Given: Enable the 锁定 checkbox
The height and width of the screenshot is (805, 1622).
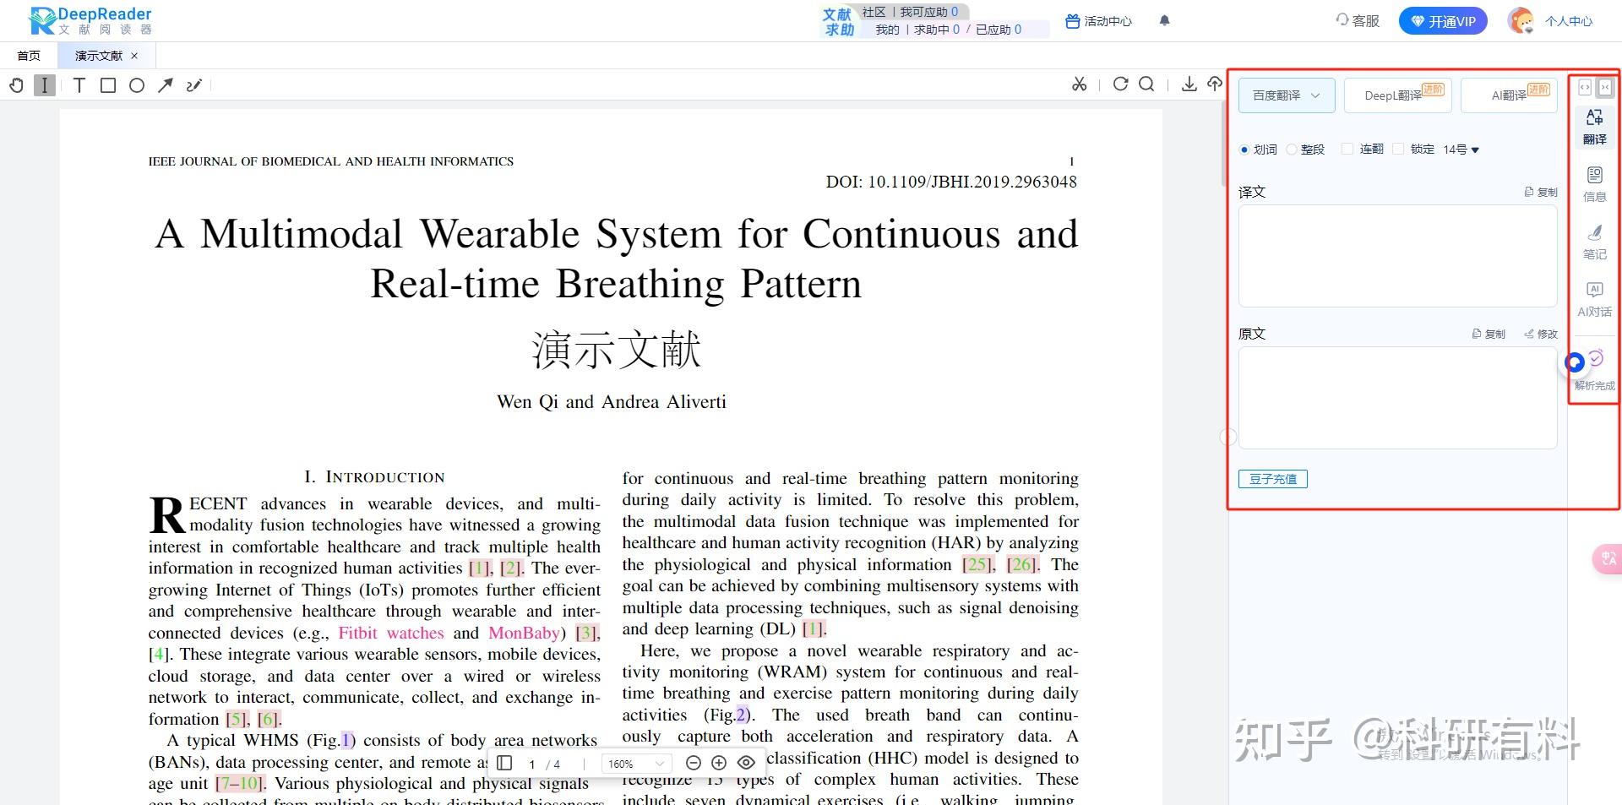Looking at the screenshot, I should coord(1398,149).
